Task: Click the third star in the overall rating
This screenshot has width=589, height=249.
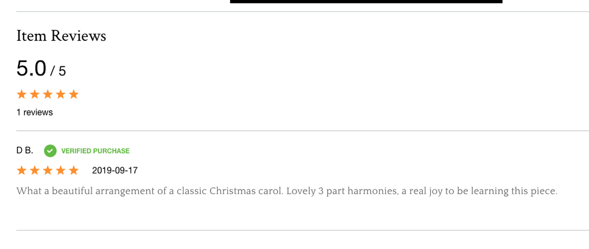Action: (48, 94)
